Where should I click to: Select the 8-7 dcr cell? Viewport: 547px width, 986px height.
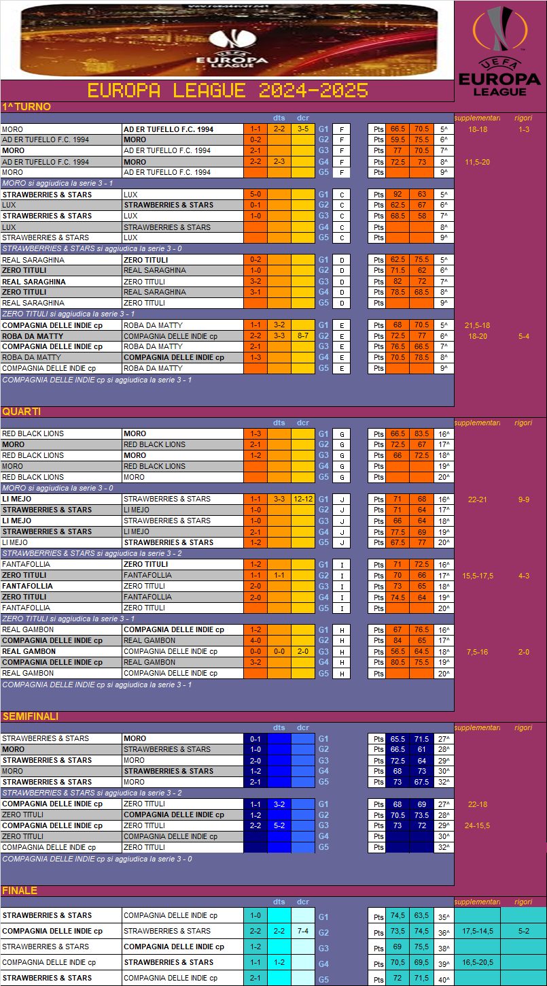click(x=303, y=336)
